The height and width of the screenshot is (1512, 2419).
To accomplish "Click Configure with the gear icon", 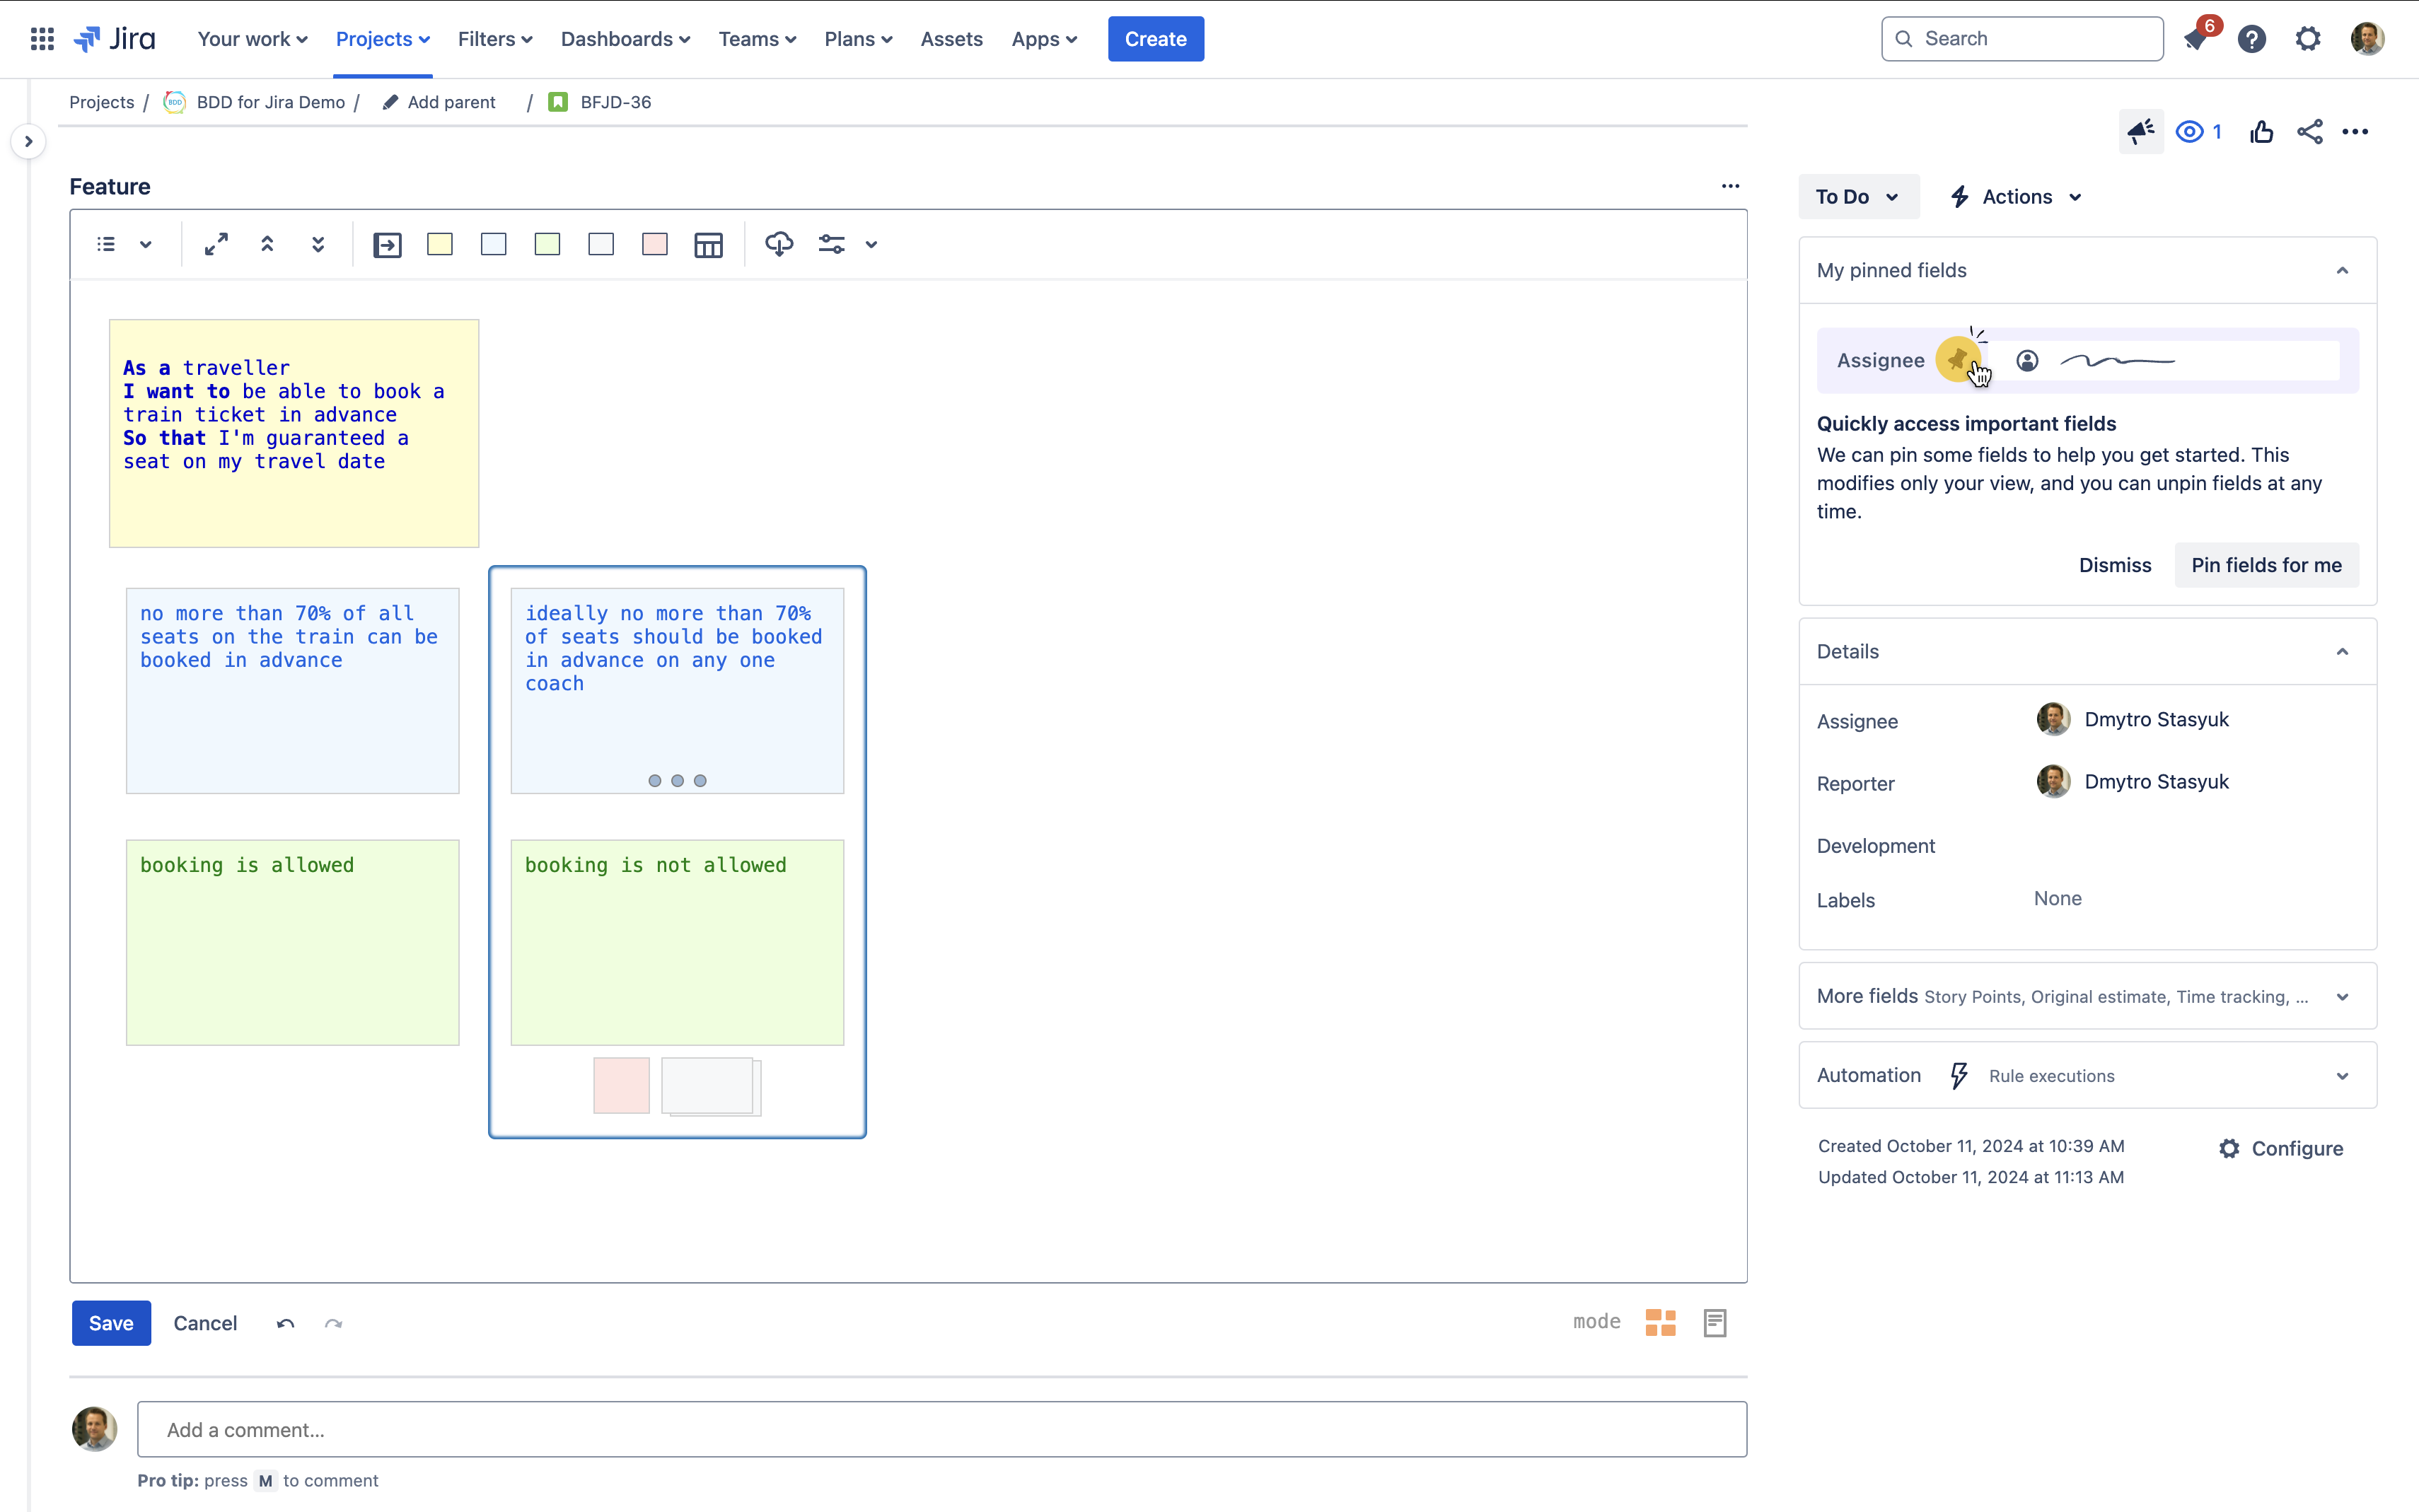I will pos(2281,1149).
